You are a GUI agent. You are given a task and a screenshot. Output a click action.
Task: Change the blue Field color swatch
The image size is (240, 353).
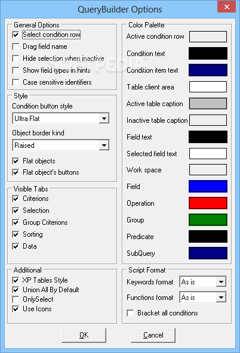pos(208,187)
